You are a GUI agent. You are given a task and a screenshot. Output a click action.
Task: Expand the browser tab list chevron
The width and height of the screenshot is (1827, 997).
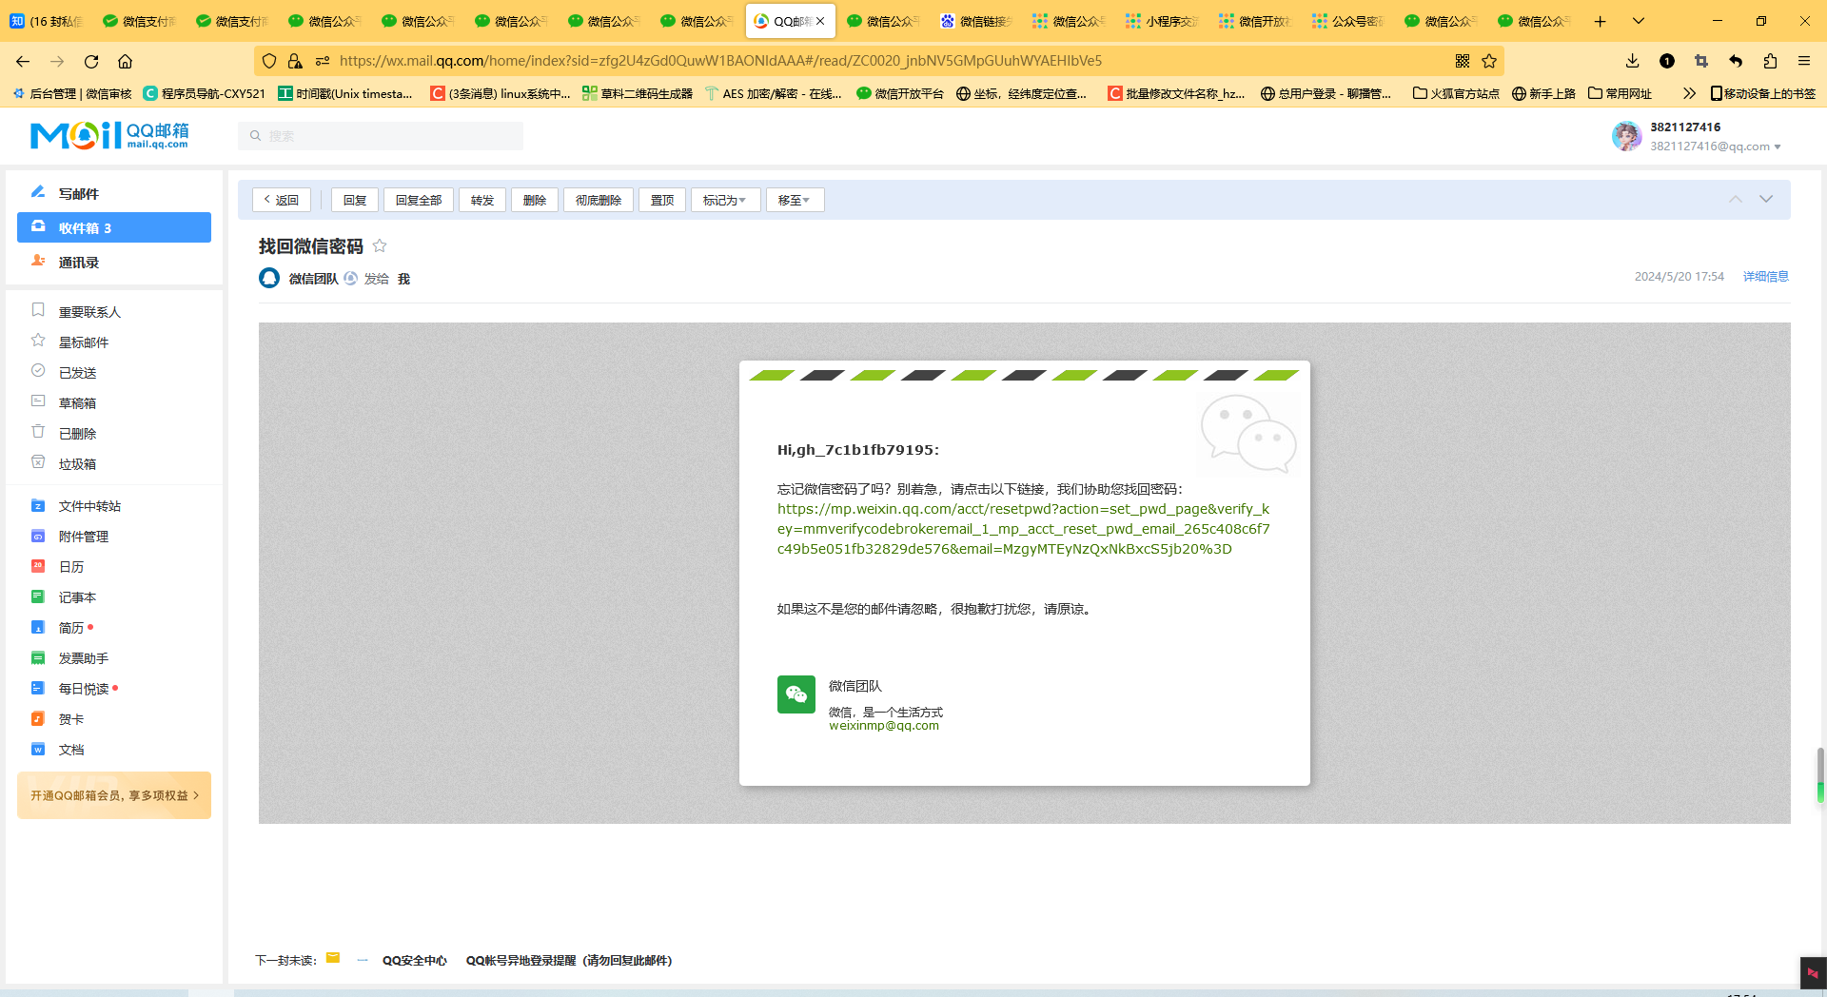pos(1639,21)
